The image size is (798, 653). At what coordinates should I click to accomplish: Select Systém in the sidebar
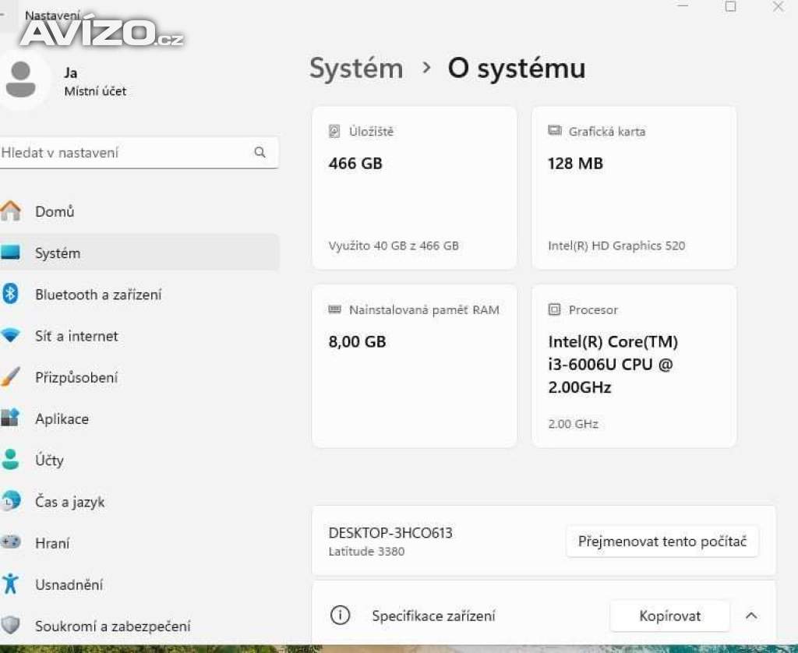[139, 252]
